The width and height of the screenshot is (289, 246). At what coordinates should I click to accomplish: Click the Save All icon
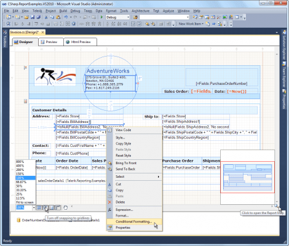pos(38,17)
